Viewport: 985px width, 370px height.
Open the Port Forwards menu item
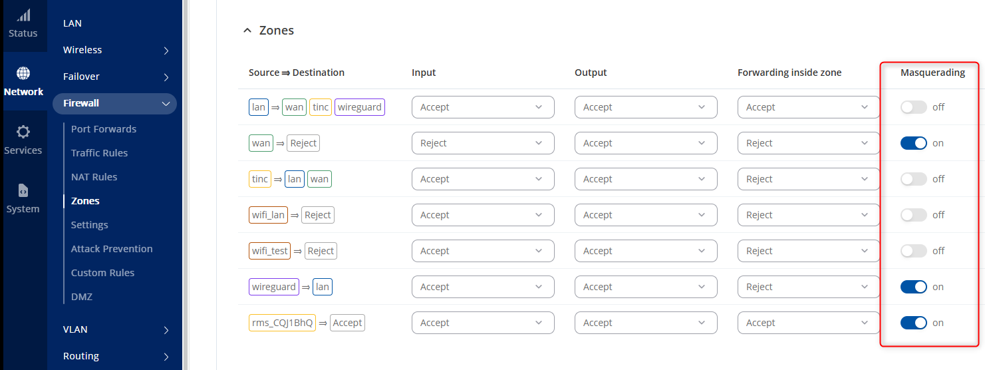point(104,129)
